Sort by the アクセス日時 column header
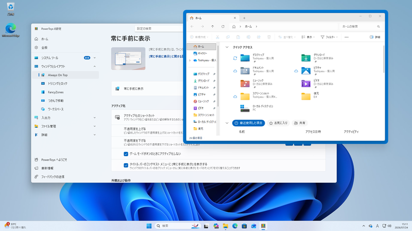 [x=313, y=132]
